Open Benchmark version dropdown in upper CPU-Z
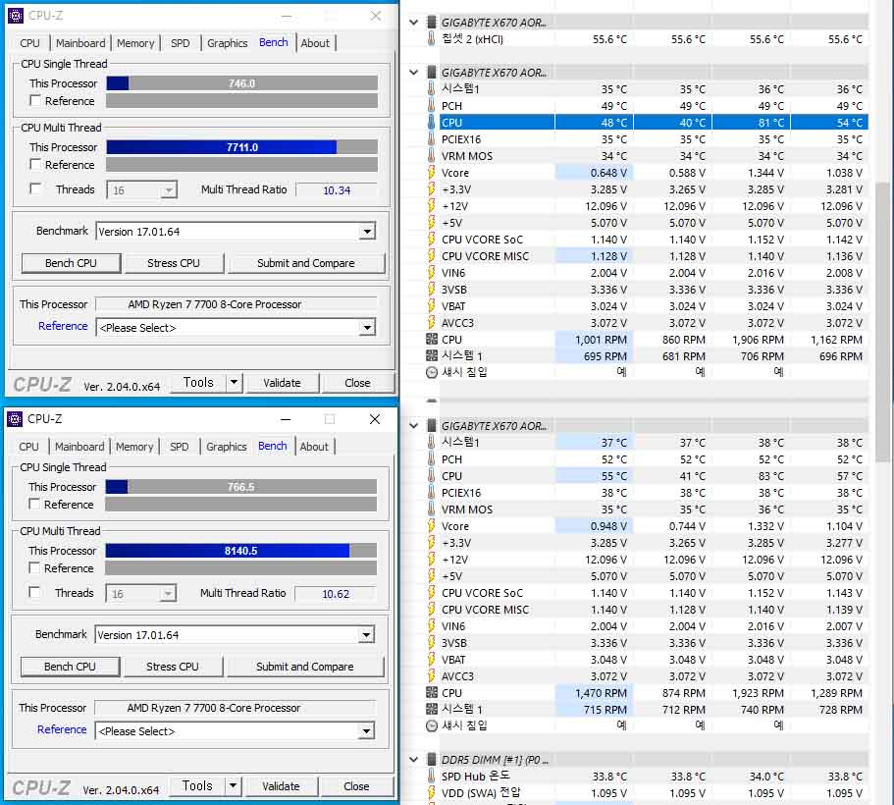The width and height of the screenshot is (894, 805). point(367,231)
